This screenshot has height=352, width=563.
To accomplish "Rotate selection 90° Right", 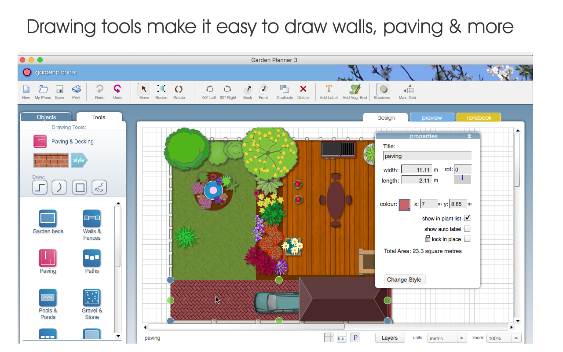I will (228, 89).
